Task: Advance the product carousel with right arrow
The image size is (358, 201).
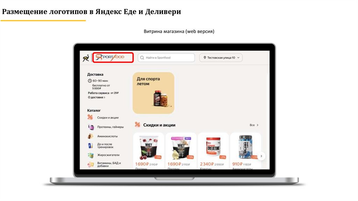Action: pyautogui.click(x=262, y=156)
